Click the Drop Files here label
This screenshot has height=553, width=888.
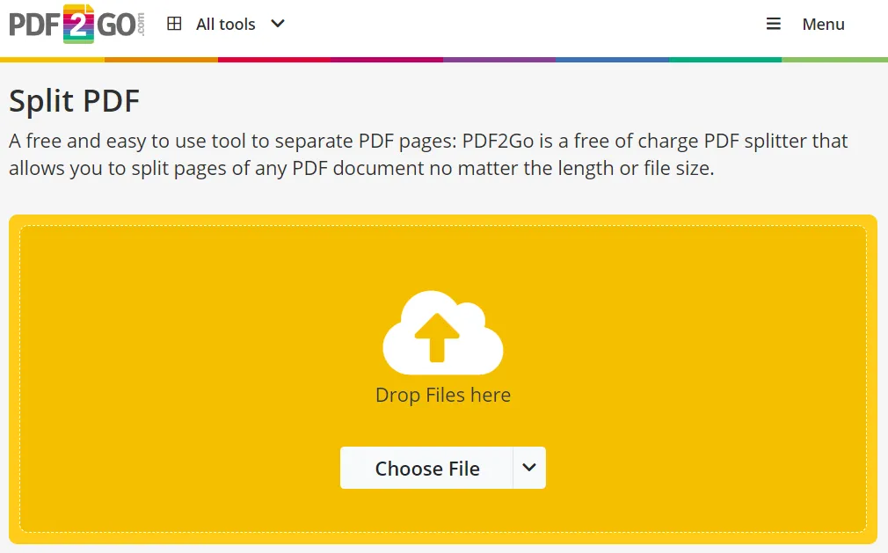[x=443, y=395]
